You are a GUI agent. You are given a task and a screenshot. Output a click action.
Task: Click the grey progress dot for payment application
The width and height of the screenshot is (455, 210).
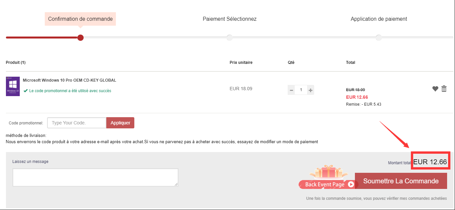coord(379,38)
